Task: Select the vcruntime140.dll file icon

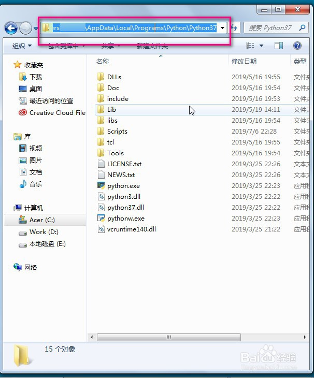Action: pyautogui.click(x=101, y=229)
